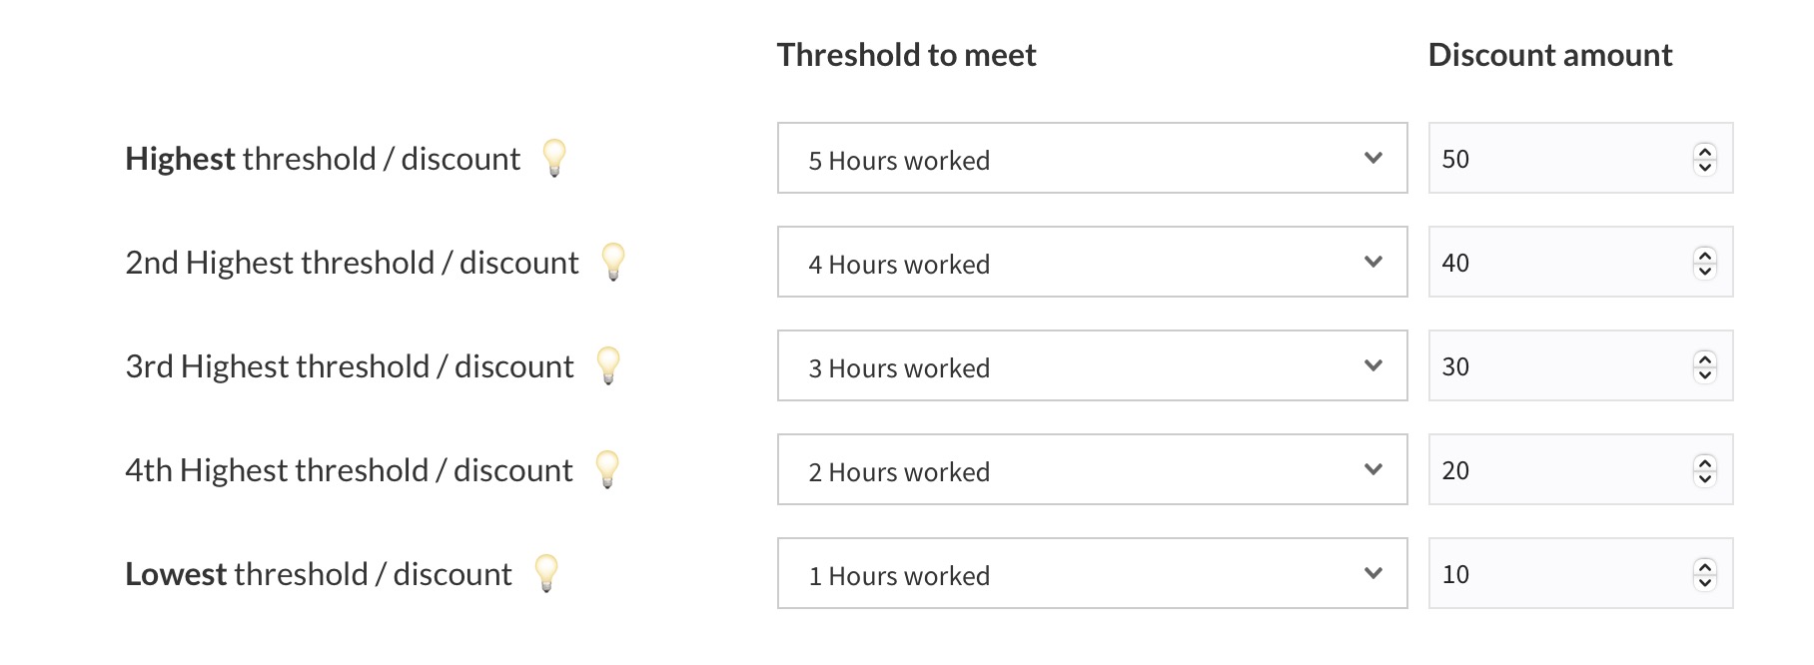This screenshot has width=1814, height=665.
Task: Increment the 3rd highest discount stepper
Action: click(1705, 359)
